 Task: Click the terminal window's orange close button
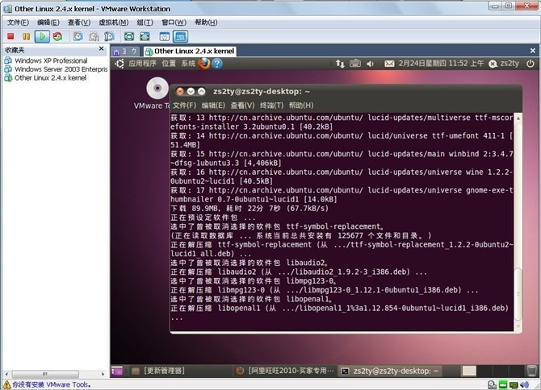click(x=180, y=92)
